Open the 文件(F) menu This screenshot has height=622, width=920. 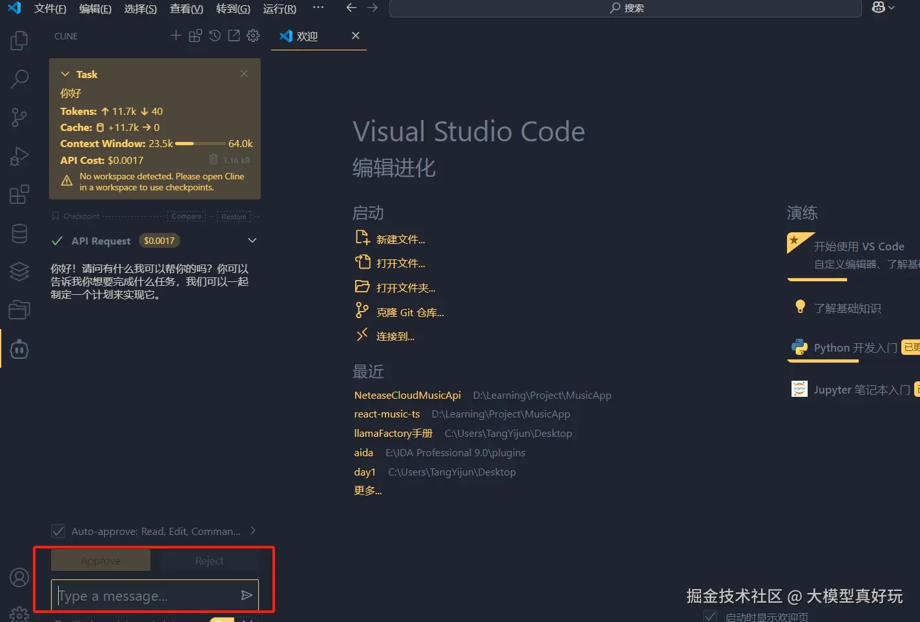tap(50, 8)
